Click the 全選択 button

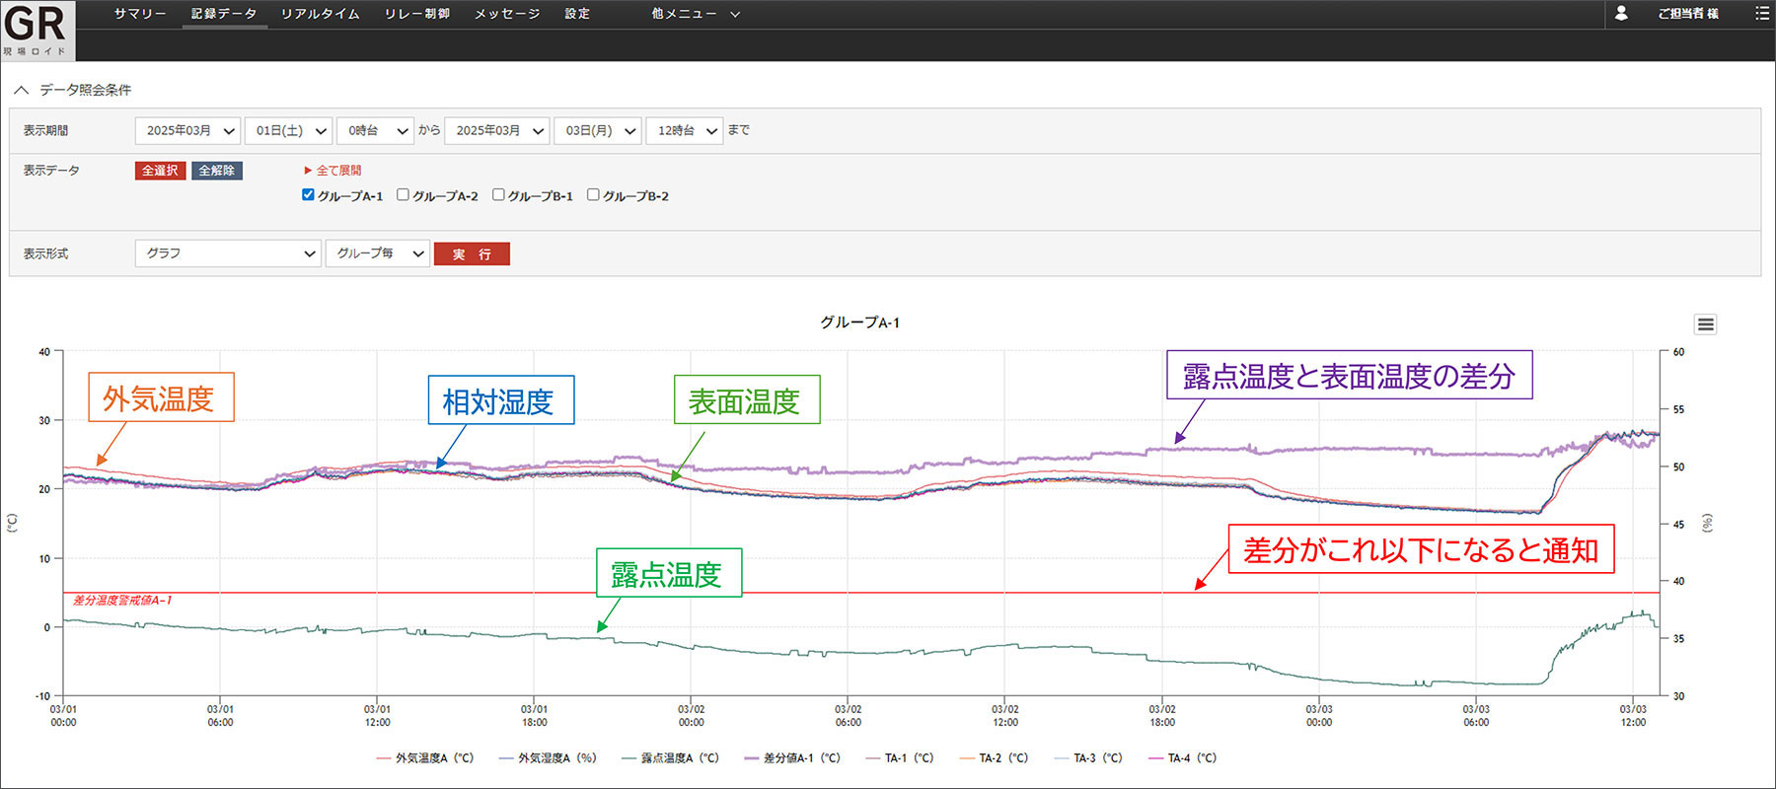[x=160, y=171]
